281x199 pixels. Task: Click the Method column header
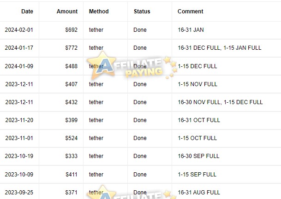pyautogui.click(x=99, y=12)
